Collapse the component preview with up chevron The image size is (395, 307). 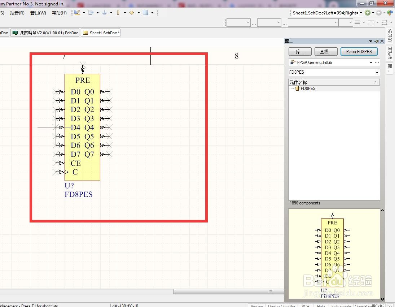tap(382, 210)
